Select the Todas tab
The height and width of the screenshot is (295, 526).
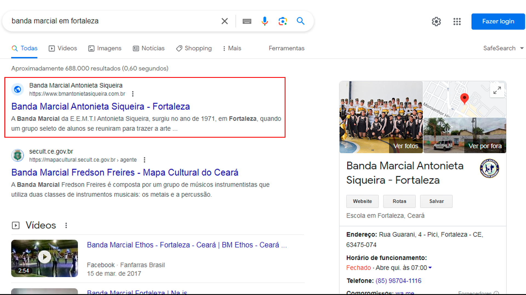(x=24, y=48)
